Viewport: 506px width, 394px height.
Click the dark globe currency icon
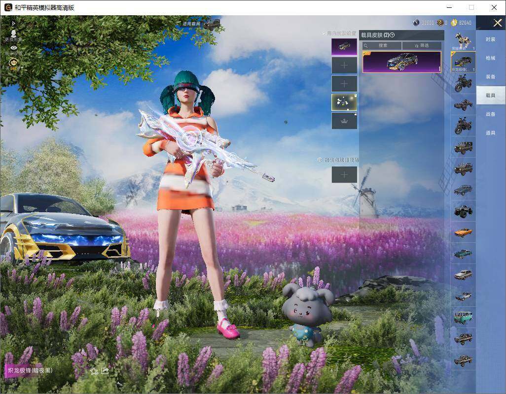[416, 23]
